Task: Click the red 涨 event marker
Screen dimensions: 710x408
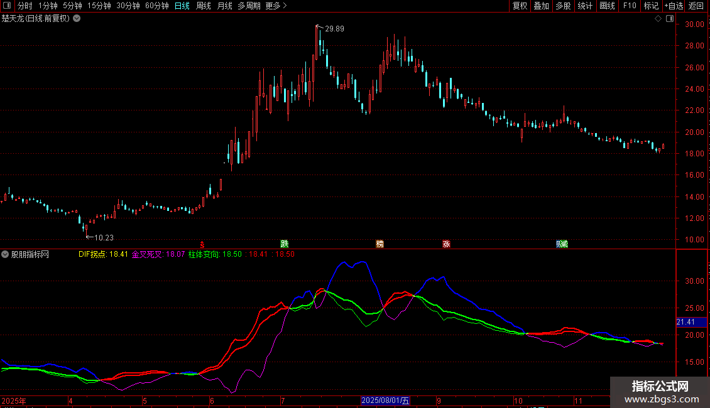Action: tap(446, 244)
